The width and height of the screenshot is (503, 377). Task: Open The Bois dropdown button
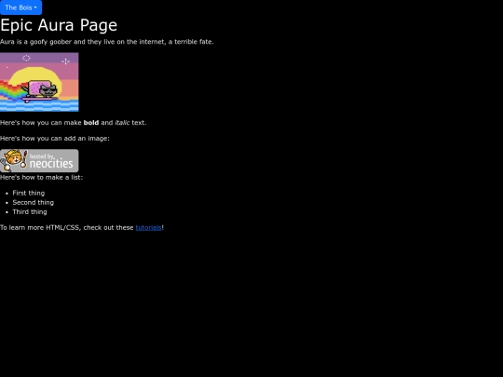[20, 7]
